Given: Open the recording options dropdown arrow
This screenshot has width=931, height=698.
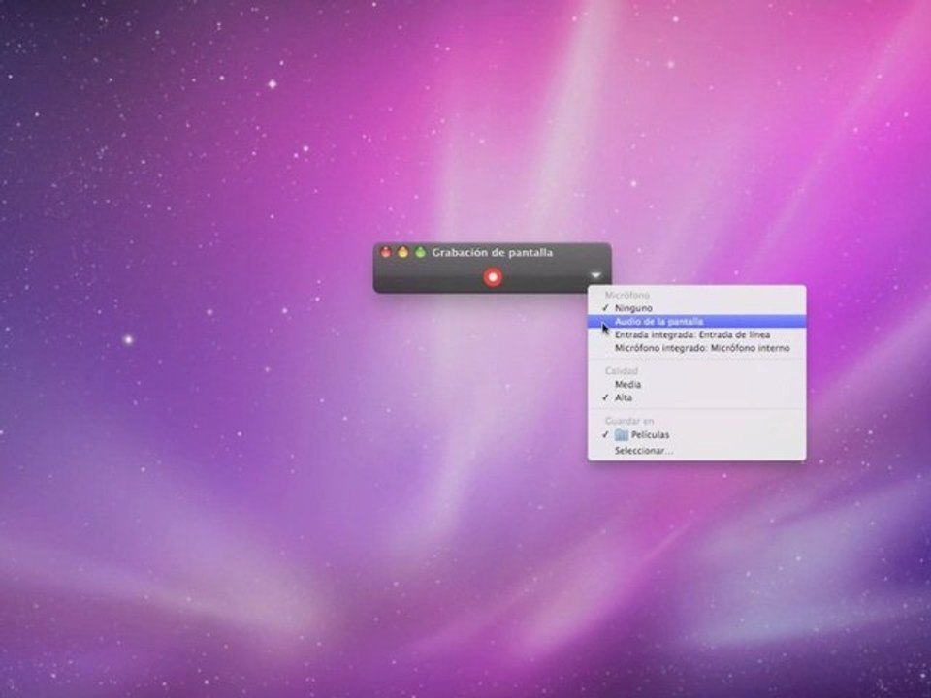Looking at the screenshot, I should pyautogui.click(x=595, y=275).
